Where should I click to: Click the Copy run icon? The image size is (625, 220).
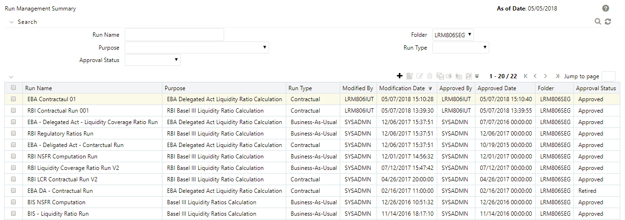pyautogui.click(x=440, y=76)
